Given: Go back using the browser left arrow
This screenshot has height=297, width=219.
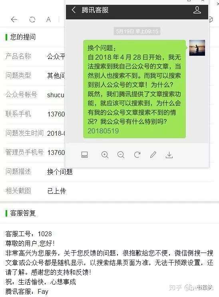Looking at the screenshot, I should pyautogui.click(x=14, y=19).
